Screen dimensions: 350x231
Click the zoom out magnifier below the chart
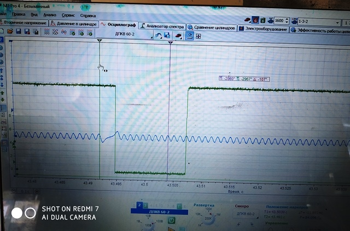click(x=14, y=191)
